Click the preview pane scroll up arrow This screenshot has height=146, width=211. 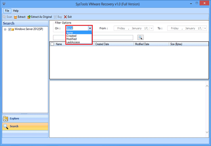tap(207, 86)
